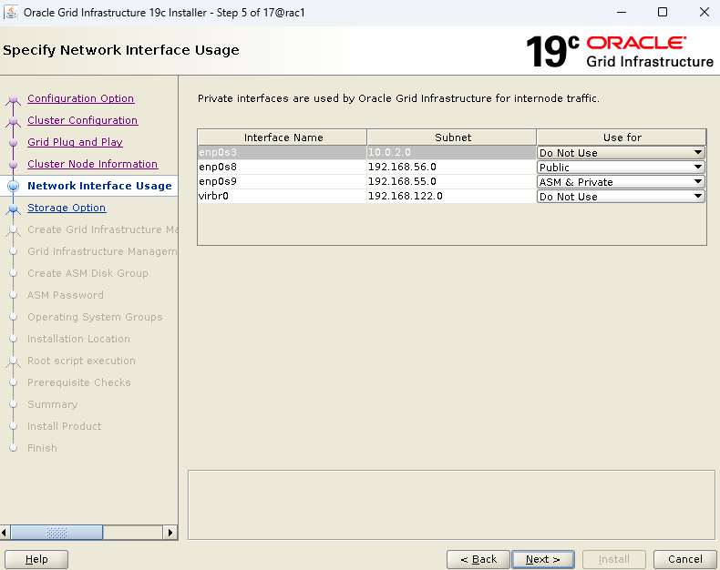This screenshot has width=720, height=570.
Task: Minimize the installer window
Action: (x=622, y=12)
